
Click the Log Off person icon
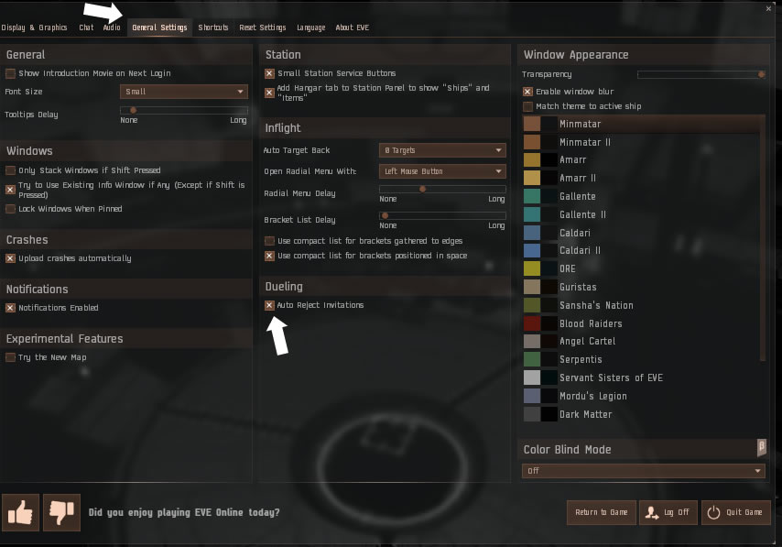click(651, 512)
